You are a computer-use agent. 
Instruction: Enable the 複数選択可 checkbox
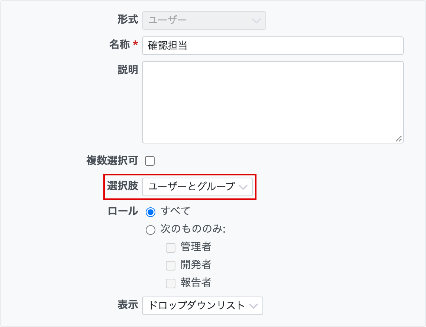150,161
